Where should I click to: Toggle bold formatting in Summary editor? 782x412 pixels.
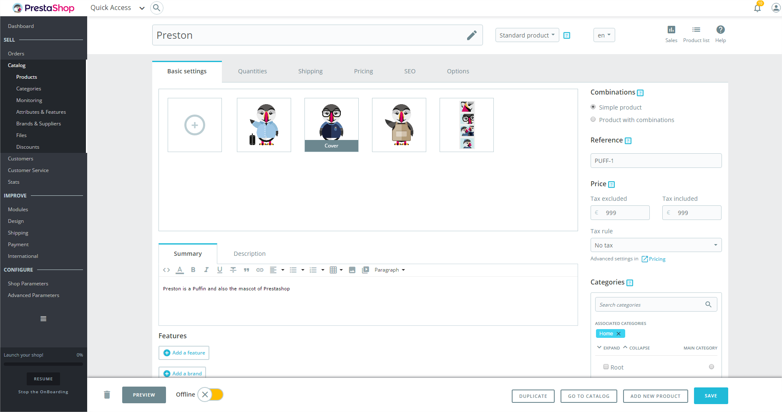pyautogui.click(x=193, y=270)
